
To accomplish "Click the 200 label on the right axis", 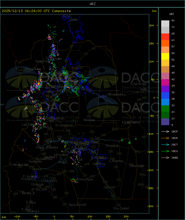I will [x=152, y=25].
